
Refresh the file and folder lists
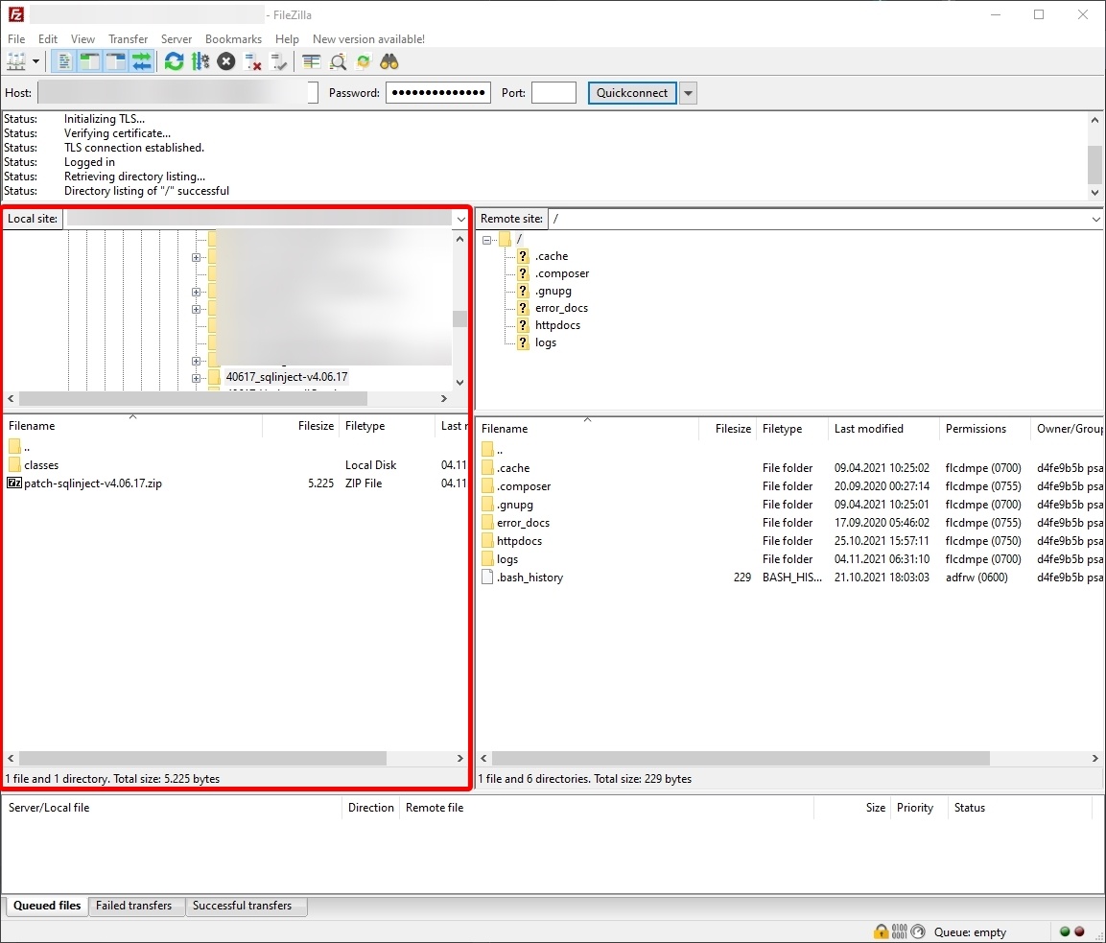[174, 61]
